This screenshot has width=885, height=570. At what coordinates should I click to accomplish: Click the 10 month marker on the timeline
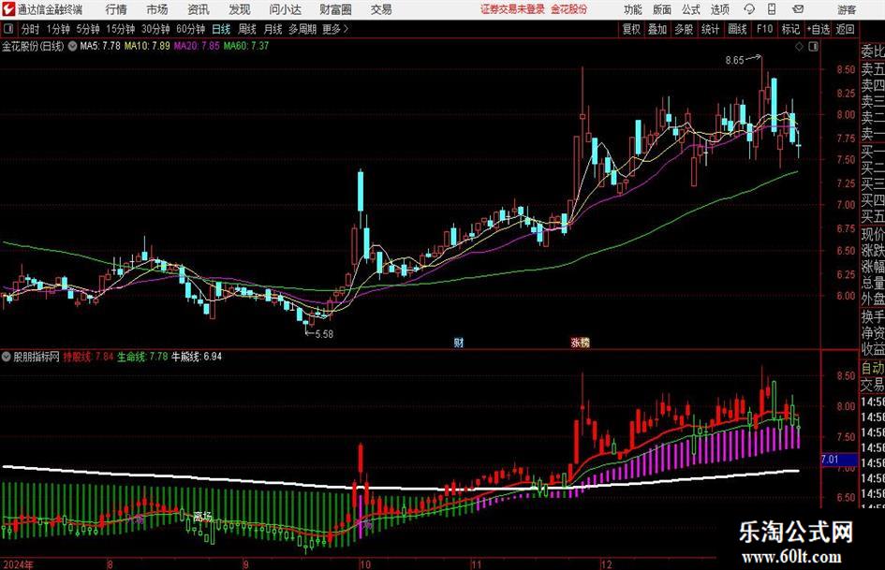coord(364,563)
